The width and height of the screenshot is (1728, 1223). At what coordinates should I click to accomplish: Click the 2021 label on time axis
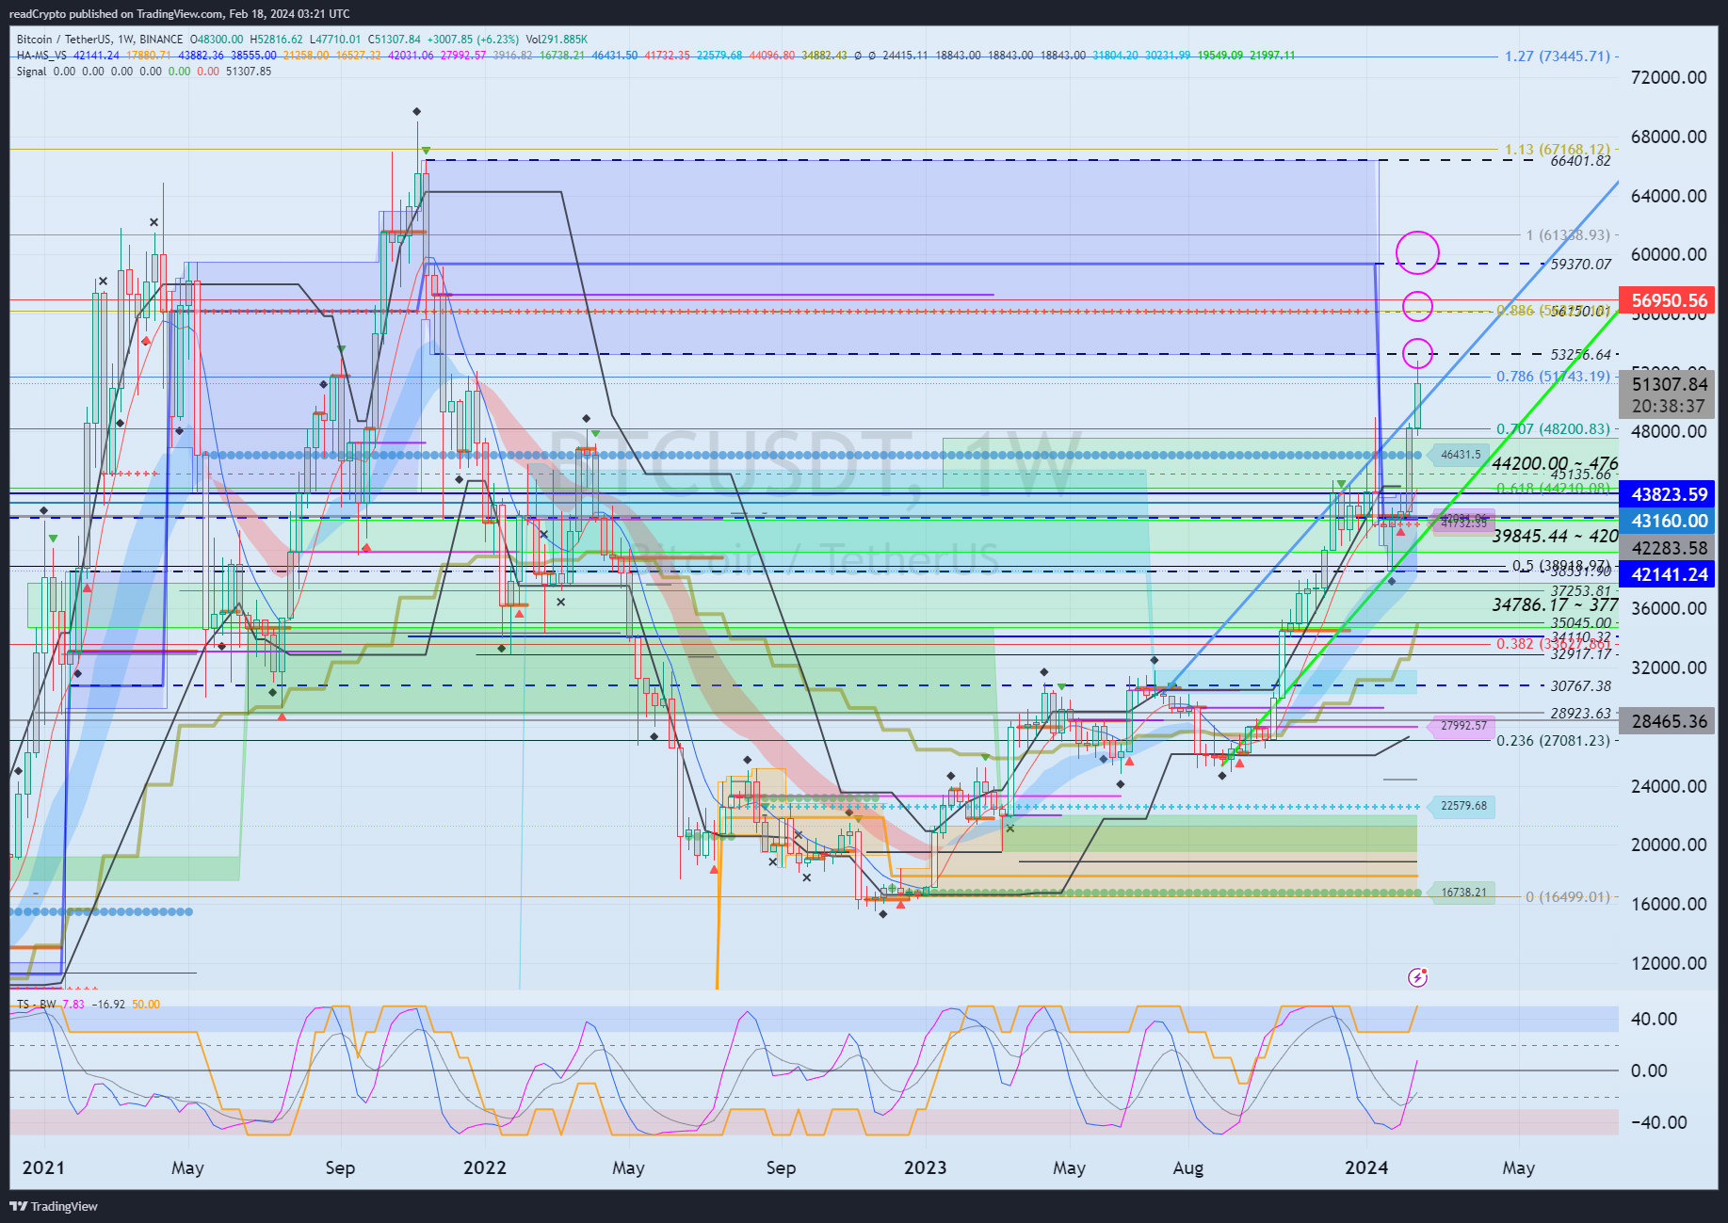tap(43, 1167)
